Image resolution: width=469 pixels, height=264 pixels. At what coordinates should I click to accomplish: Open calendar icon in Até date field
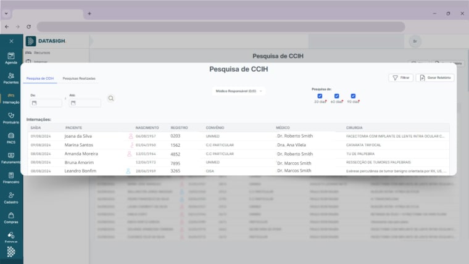(73, 103)
